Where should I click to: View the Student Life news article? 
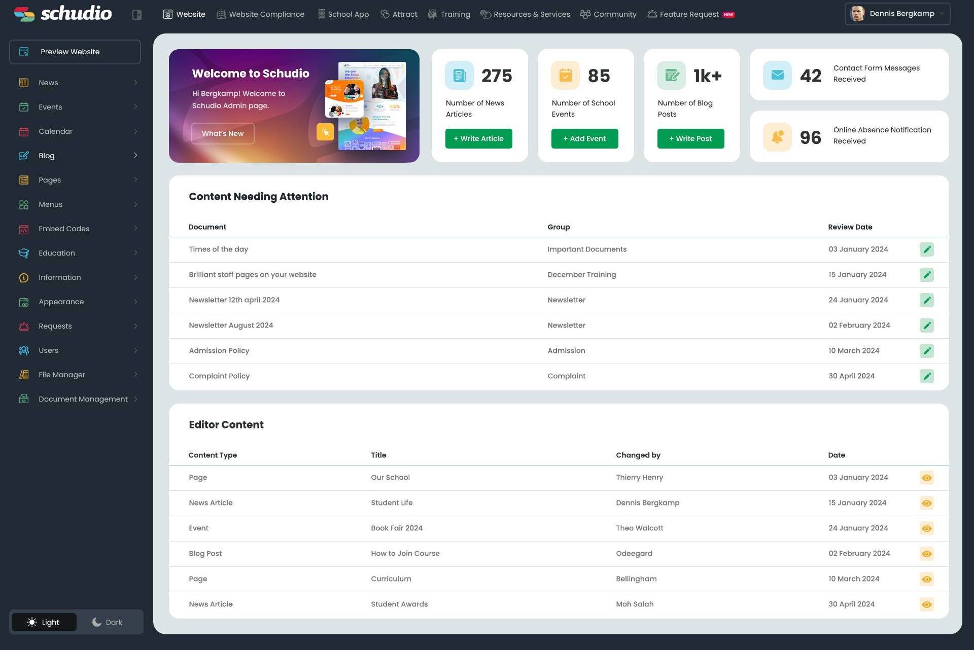click(x=926, y=503)
